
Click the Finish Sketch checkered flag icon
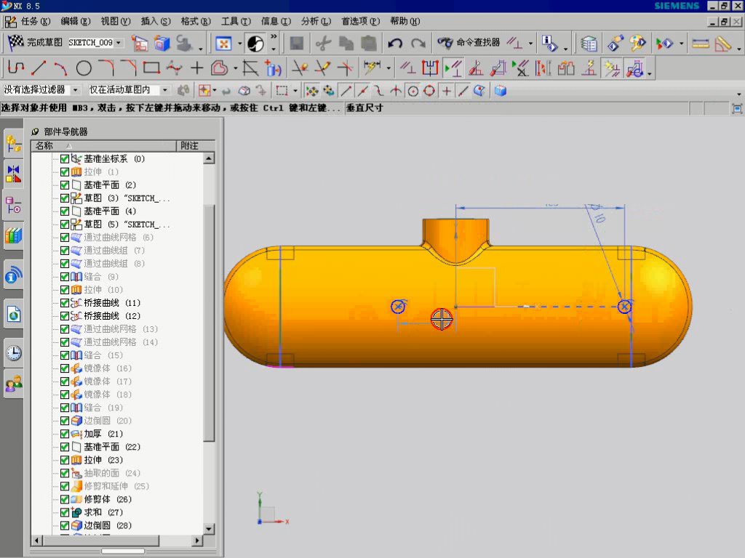[x=15, y=43]
